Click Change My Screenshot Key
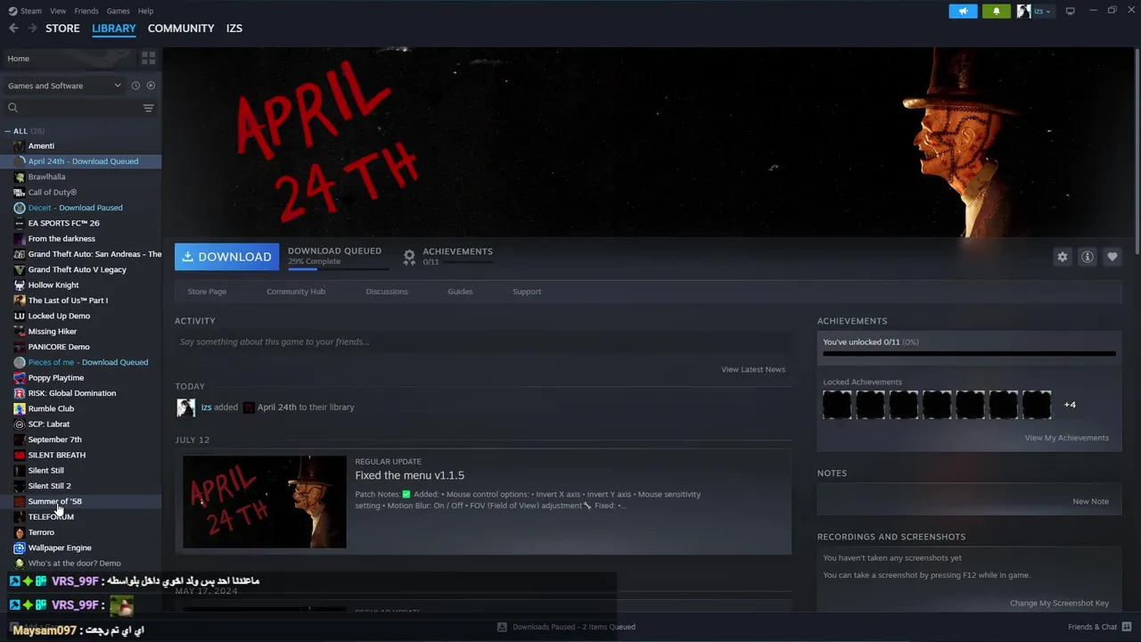The width and height of the screenshot is (1141, 642). pos(1059,604)
